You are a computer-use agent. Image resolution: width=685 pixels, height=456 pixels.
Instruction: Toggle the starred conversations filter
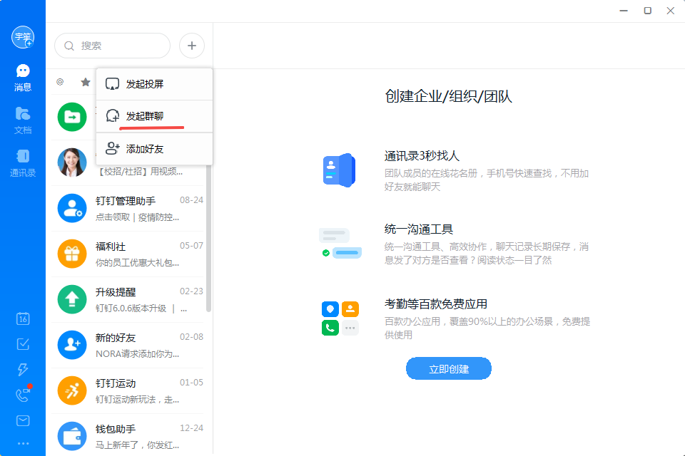point(85,82)
